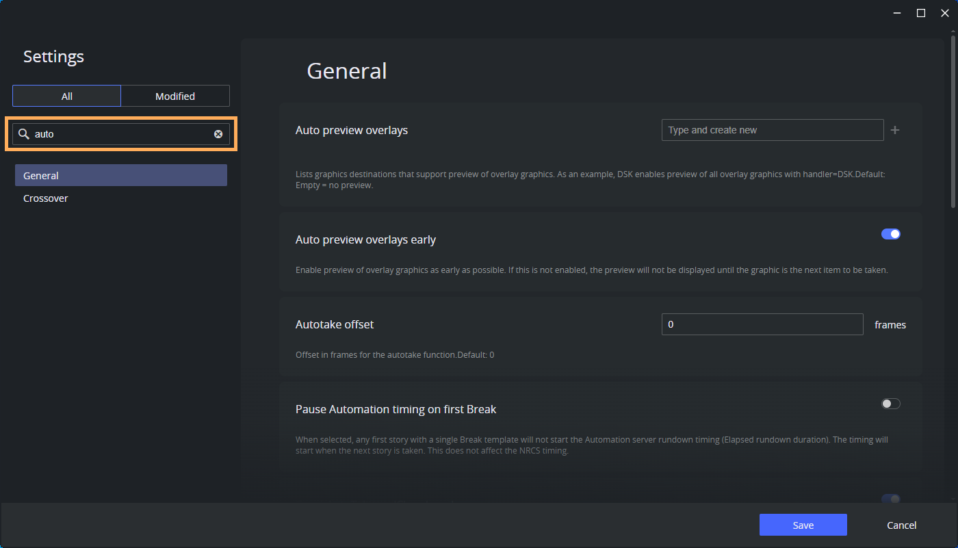Switch to the Modified settings tab
958x548 pixels.
[x=175, y=96]
